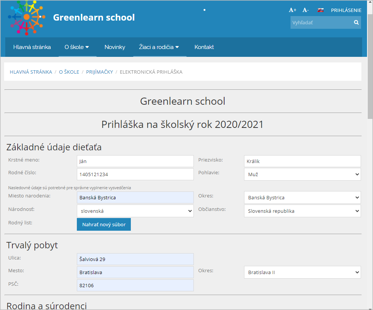Decrease font size with A- icon
Image resolution: width=373 pixels, height=310 pixels.
coord(306,10)
